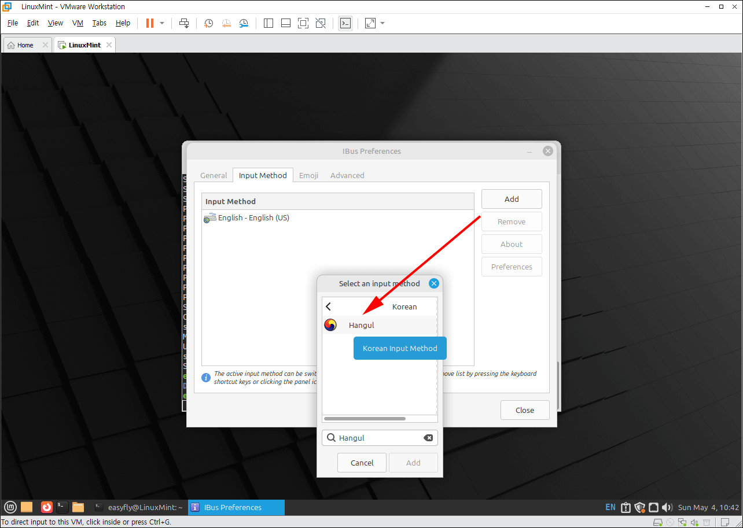The height and width of the screenshot is (528, 743).
Task: Launch the Firefox browser from panel
Action: 47,507
